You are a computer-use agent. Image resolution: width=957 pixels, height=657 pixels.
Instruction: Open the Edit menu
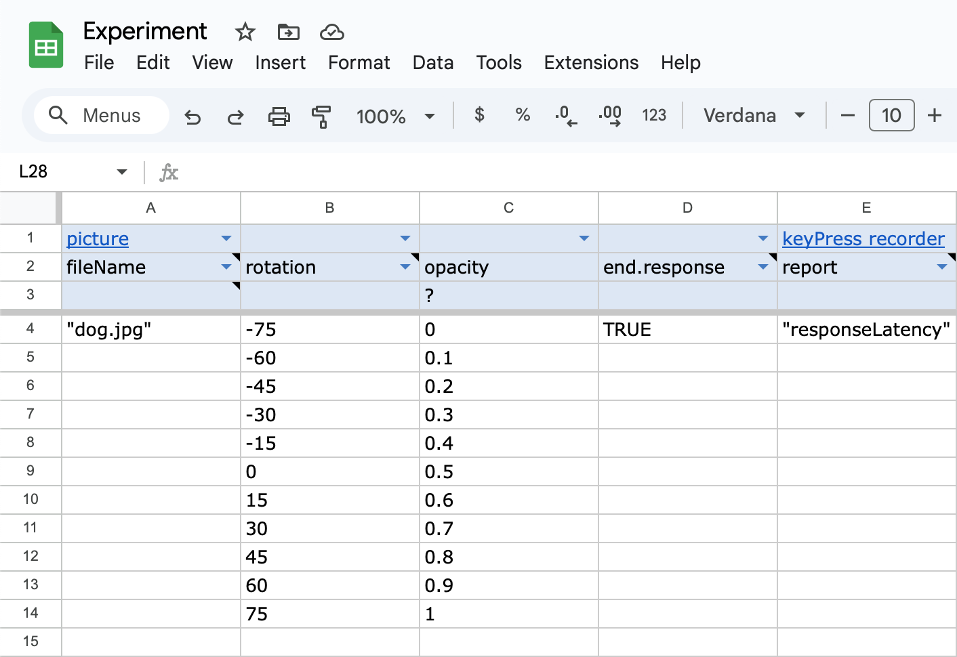pyautogui.click(x=153, y=62)
